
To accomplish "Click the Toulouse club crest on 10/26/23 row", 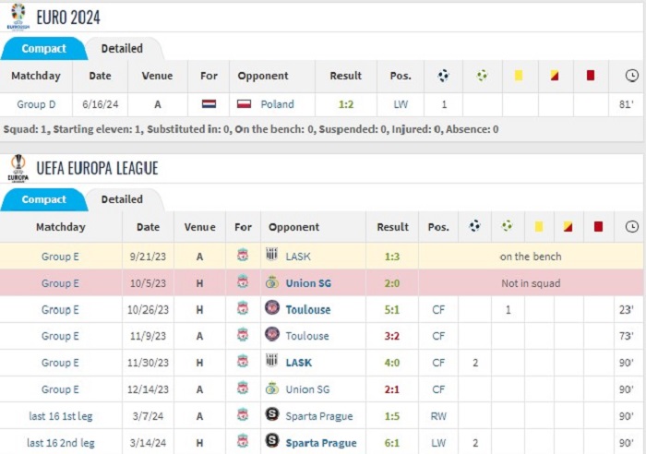I will point(272,308).
